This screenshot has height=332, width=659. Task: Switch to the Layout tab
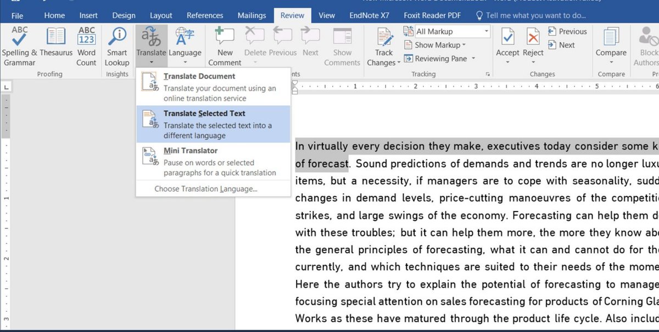161,15
